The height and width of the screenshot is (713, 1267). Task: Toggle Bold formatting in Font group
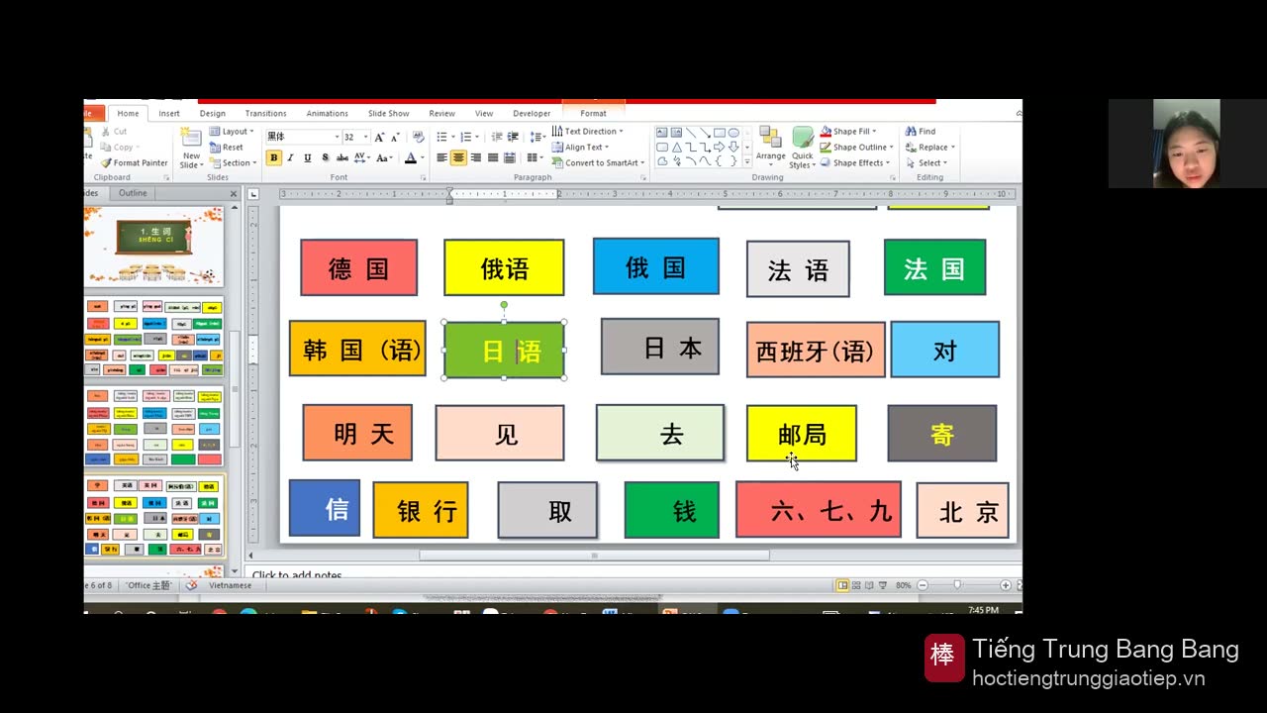(x=274, y=158)
